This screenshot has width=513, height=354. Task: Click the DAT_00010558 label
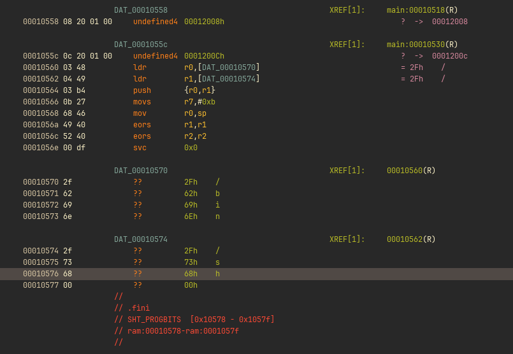(x=140, y=10)
